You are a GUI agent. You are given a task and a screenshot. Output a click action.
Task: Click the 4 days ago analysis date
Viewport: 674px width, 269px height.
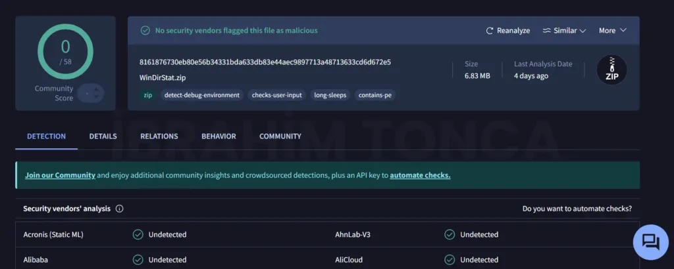(531, 76)
